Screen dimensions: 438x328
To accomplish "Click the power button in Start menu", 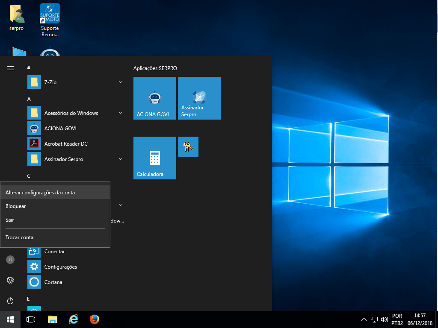I will [x=10, y=301].
